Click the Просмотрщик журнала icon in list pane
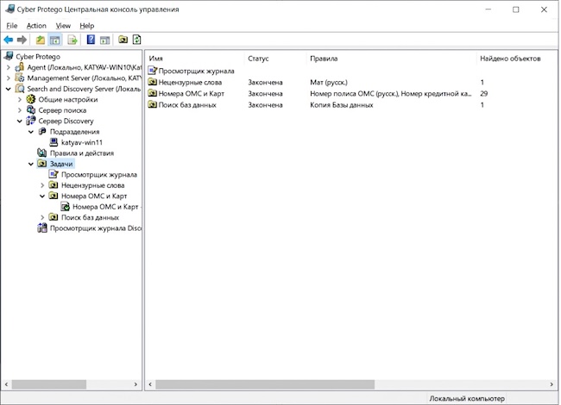Image resolution: width=561 pixels, height=405 pixels. (153, 71)
